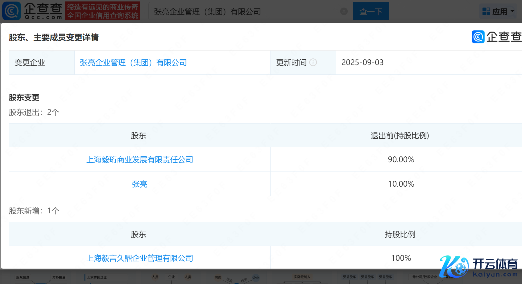Click the company name search input field

tap(244, 12)
